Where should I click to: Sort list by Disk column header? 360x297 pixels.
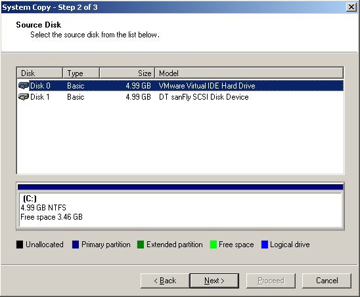pos(39,73)
